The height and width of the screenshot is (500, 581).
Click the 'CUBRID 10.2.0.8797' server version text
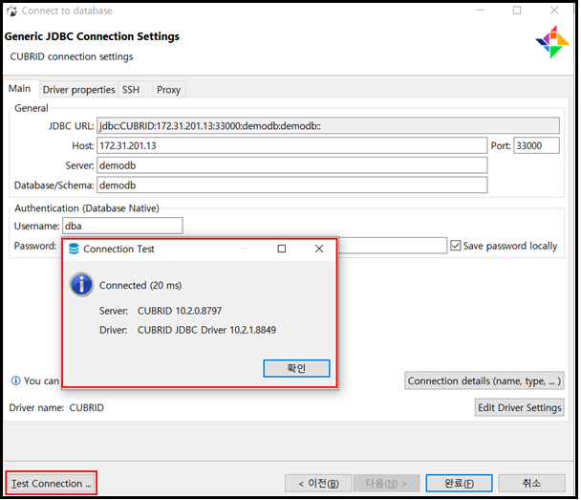[180, 311]
